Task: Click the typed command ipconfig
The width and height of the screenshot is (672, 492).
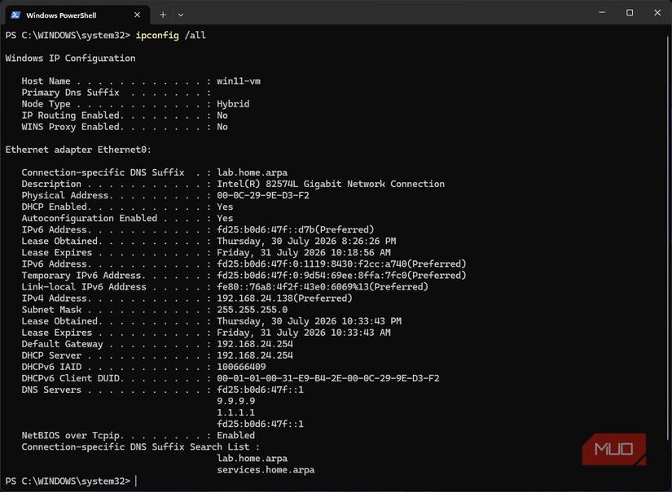Action: [x=157, y=36]
